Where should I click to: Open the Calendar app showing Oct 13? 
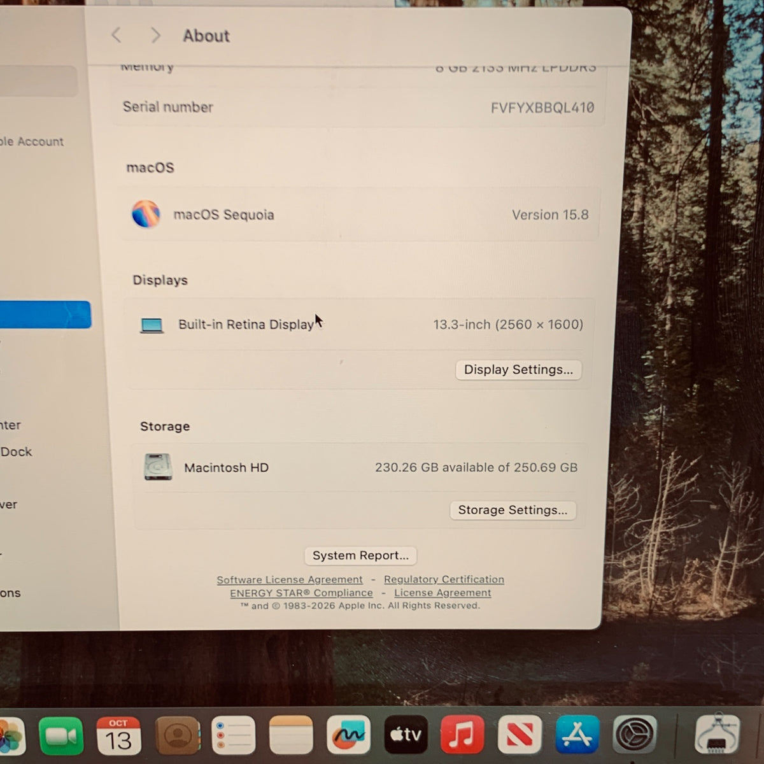pyautogui.click(x=118, y=736)
